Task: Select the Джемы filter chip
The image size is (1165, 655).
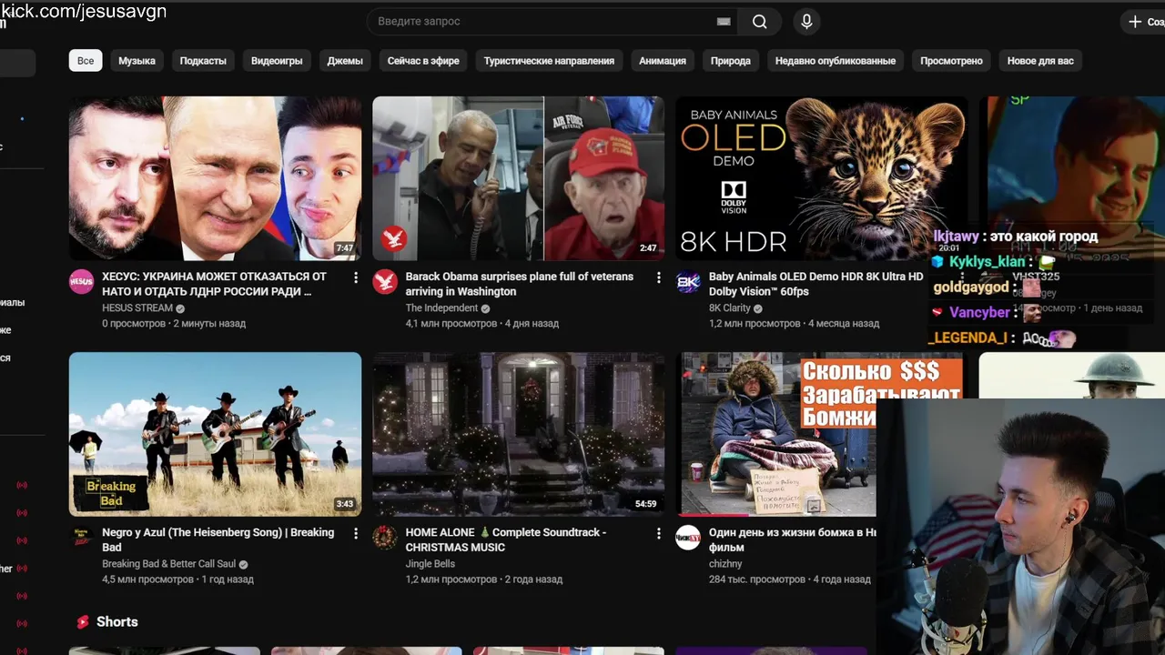Action: point(345,61)
